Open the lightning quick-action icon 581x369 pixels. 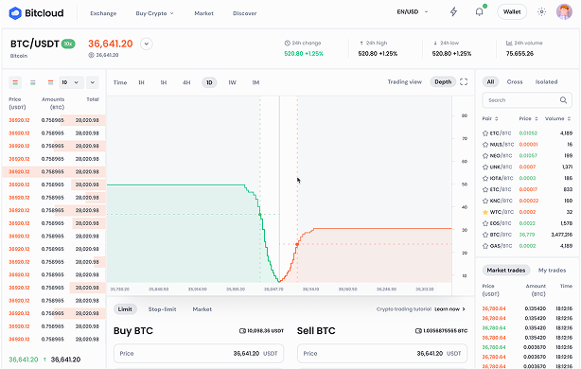453,12
